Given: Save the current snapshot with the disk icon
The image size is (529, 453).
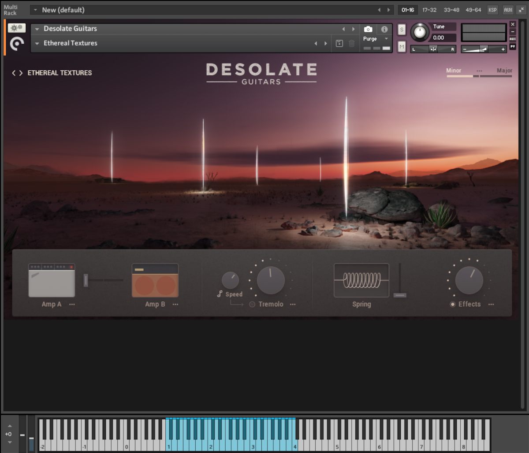Looking at the screenshot, I should click(x=339, y=43).
